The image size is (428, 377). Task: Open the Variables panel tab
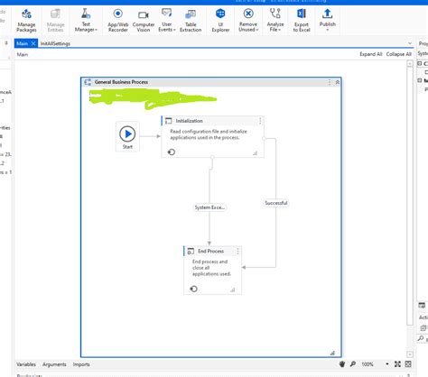[26, 364]
